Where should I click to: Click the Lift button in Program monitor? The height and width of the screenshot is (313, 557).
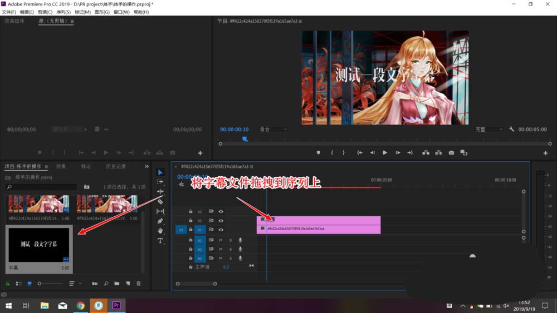(x=426, y=153)
